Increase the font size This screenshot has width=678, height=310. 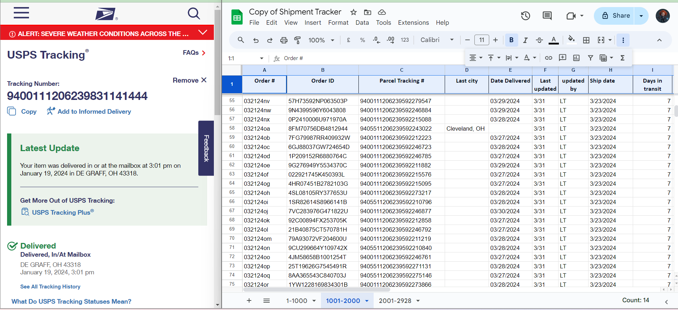coord(496,40)
